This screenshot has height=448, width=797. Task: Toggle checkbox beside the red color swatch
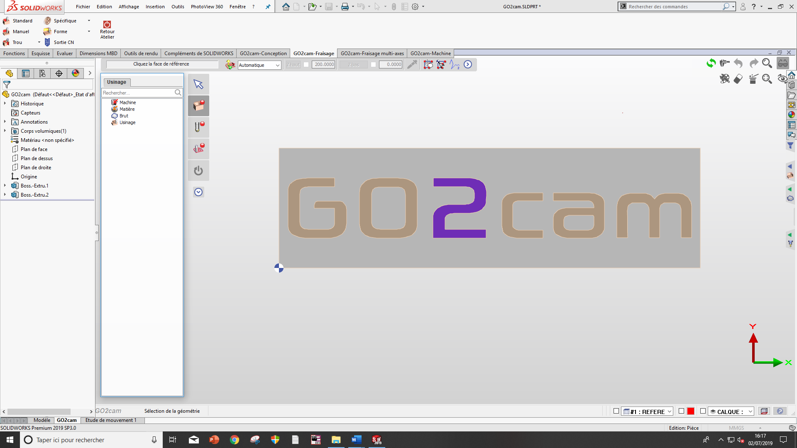(681, 411)
